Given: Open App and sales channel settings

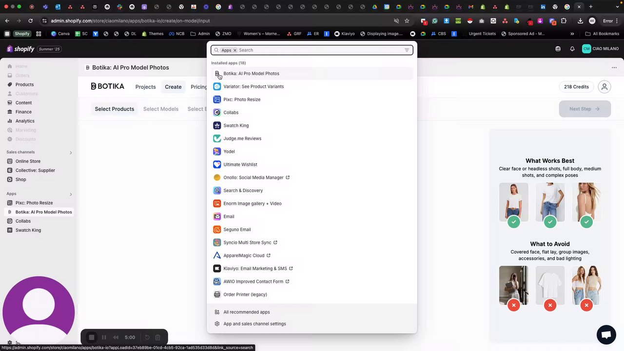Looking at the screenshot, I should point(312,324).
